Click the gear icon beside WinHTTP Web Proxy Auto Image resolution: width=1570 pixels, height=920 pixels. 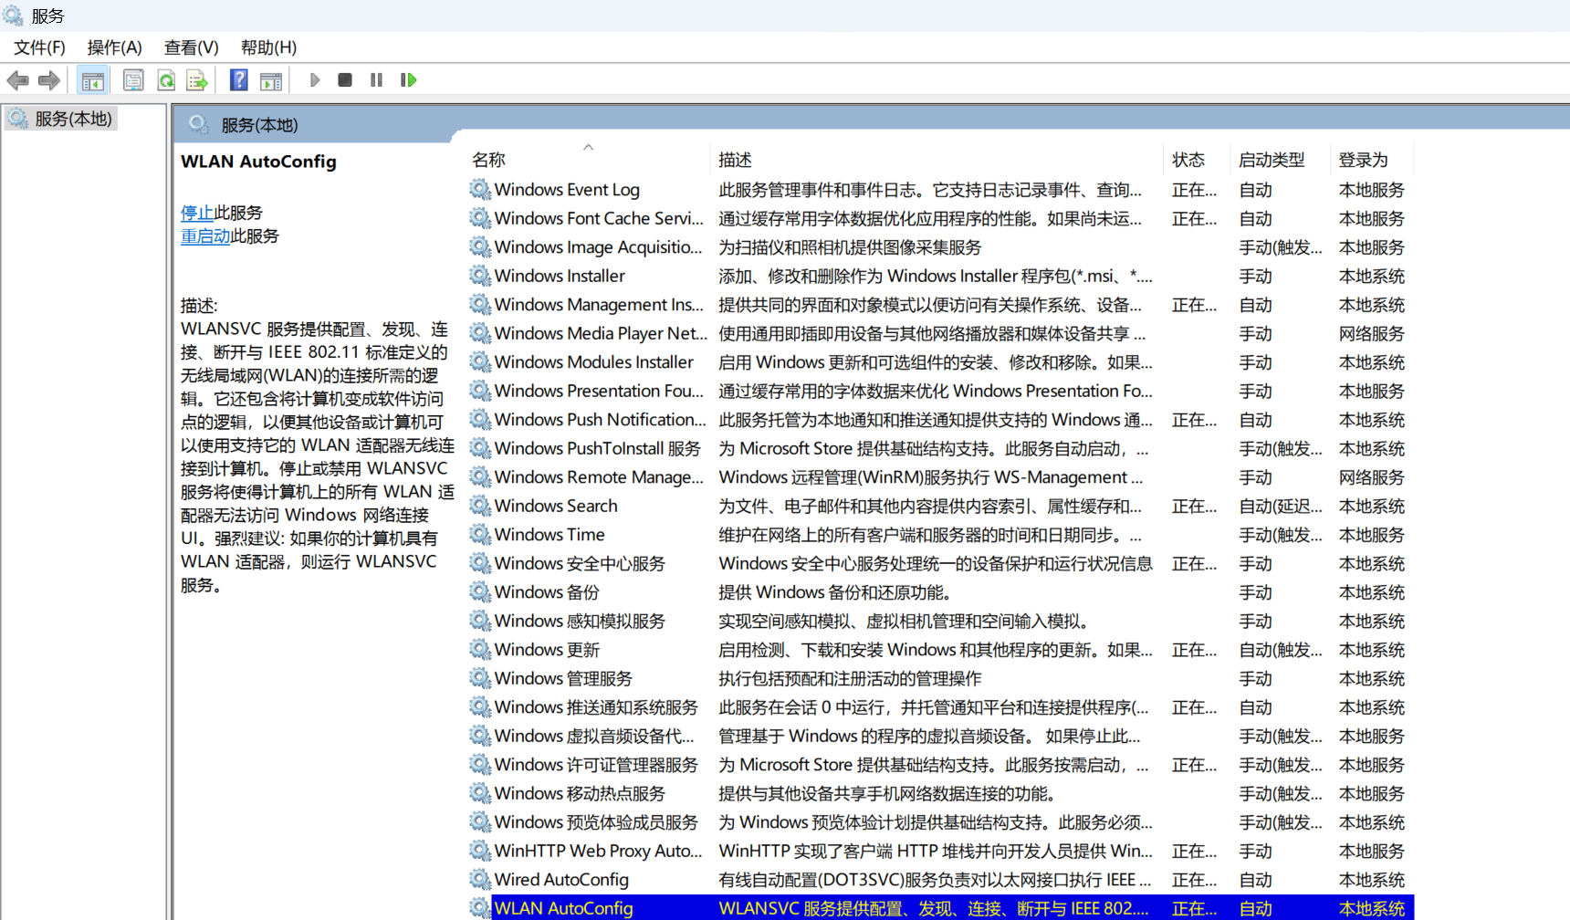[480, 851]
